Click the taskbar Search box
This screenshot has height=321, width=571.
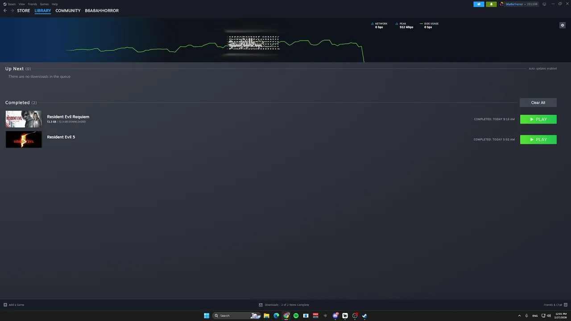(237, 316)
